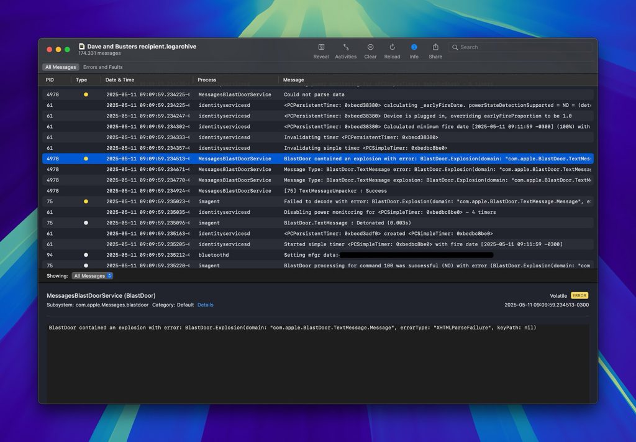Select the BlastDoor explosion error log row
This screenshot has width=636, height=442.
pyautogui.click(x=373, y=159)
